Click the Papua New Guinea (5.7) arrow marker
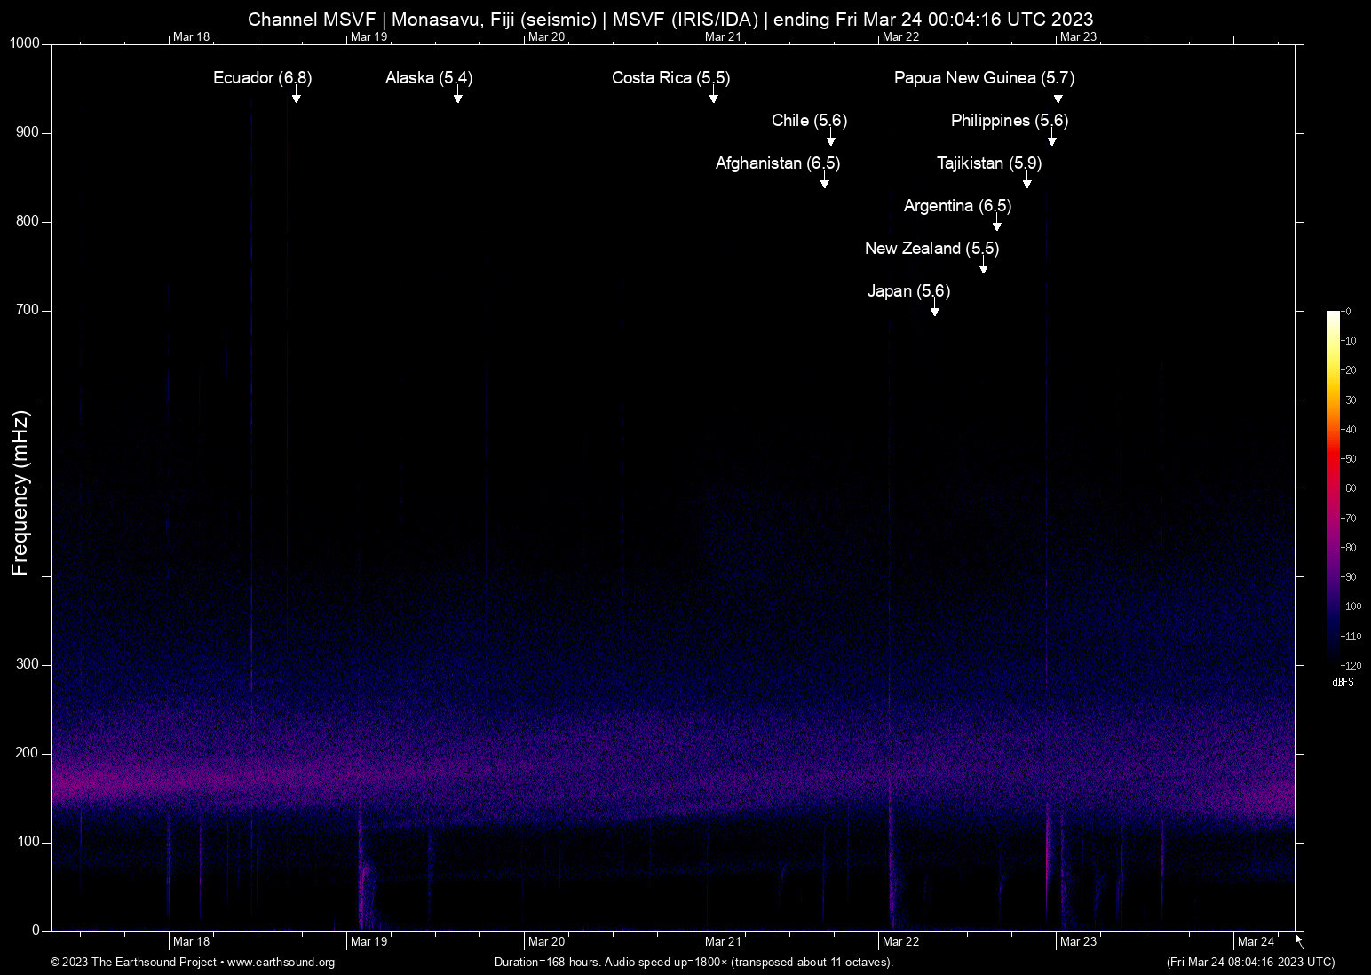 click(x=1058, y=95)
